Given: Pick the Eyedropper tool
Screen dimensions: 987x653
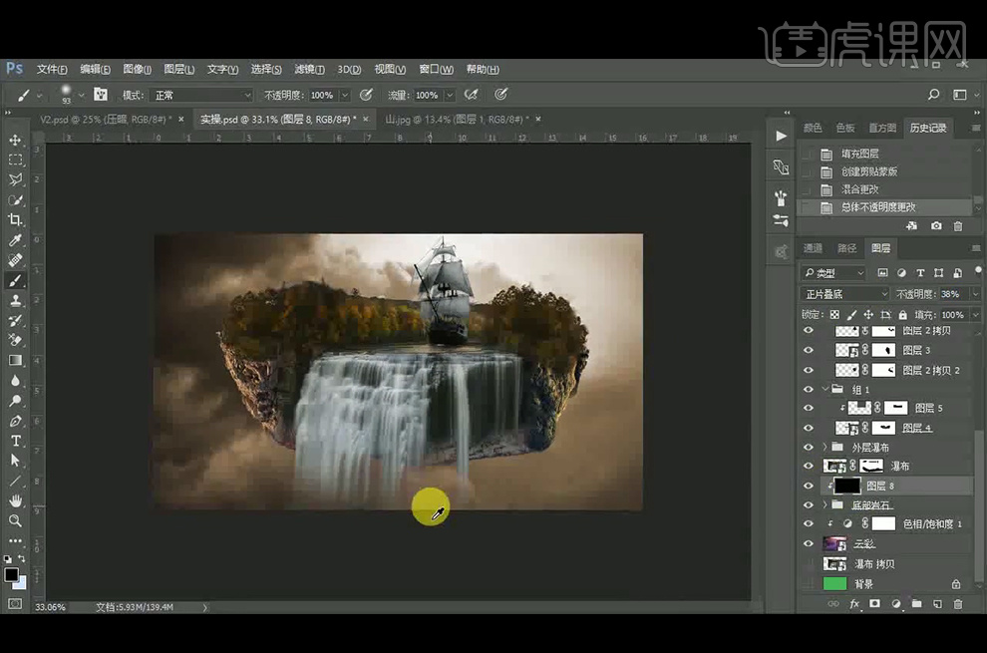Looking at the screenshot, I should click(x=15, y=240).
